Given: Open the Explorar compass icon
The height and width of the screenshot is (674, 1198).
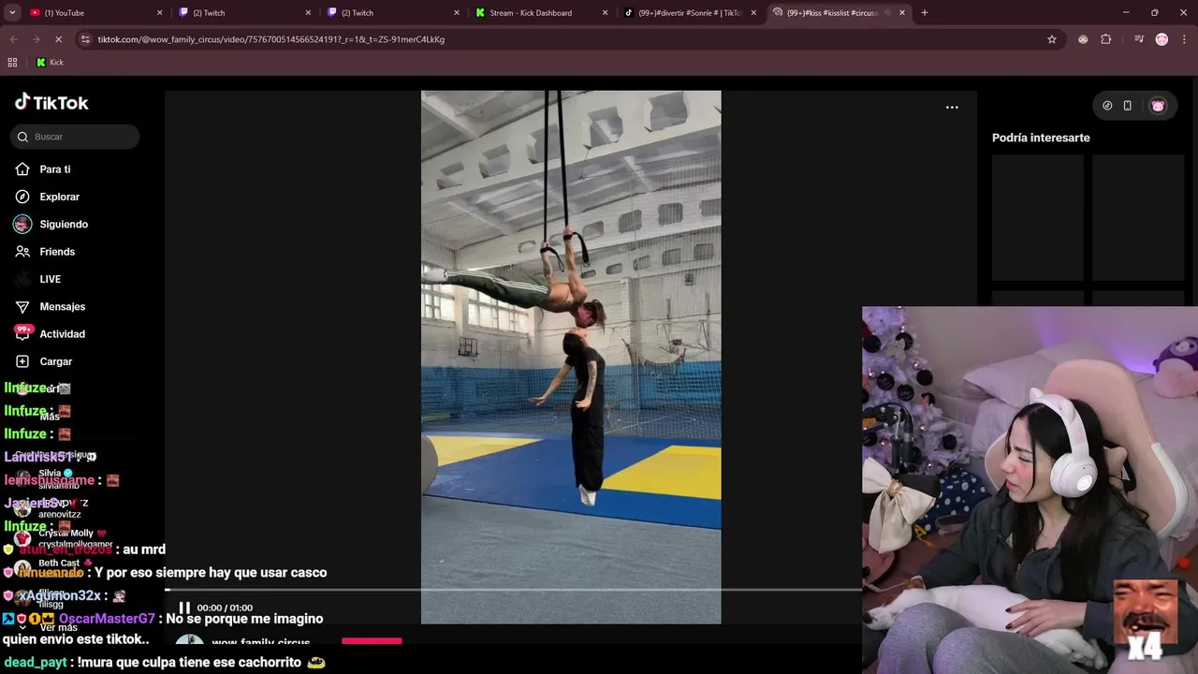Looking at the screenshot, I should click(x=22, y=197).
